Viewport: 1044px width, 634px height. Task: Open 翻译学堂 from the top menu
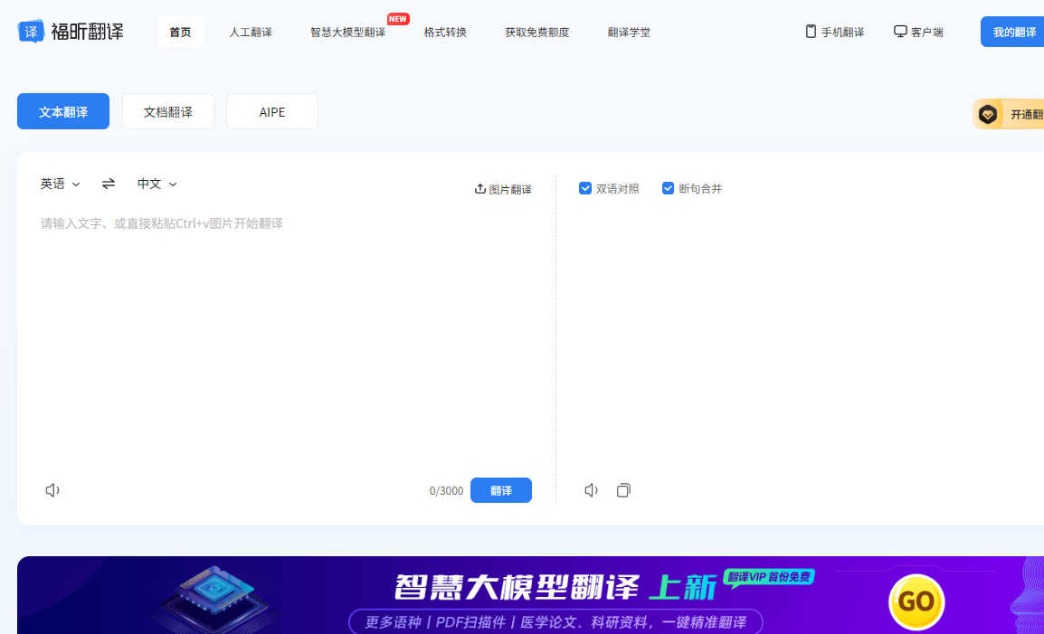[629, 31]
